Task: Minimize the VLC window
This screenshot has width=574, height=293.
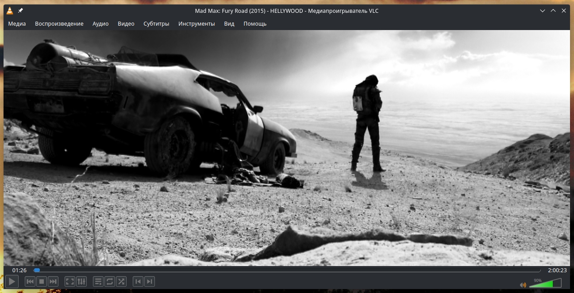Action: coord(542,11)
